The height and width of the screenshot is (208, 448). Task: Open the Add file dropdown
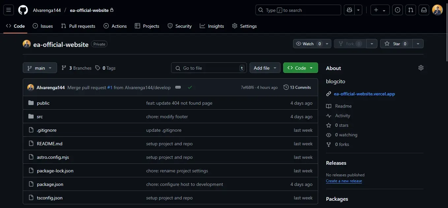[265, 68]
